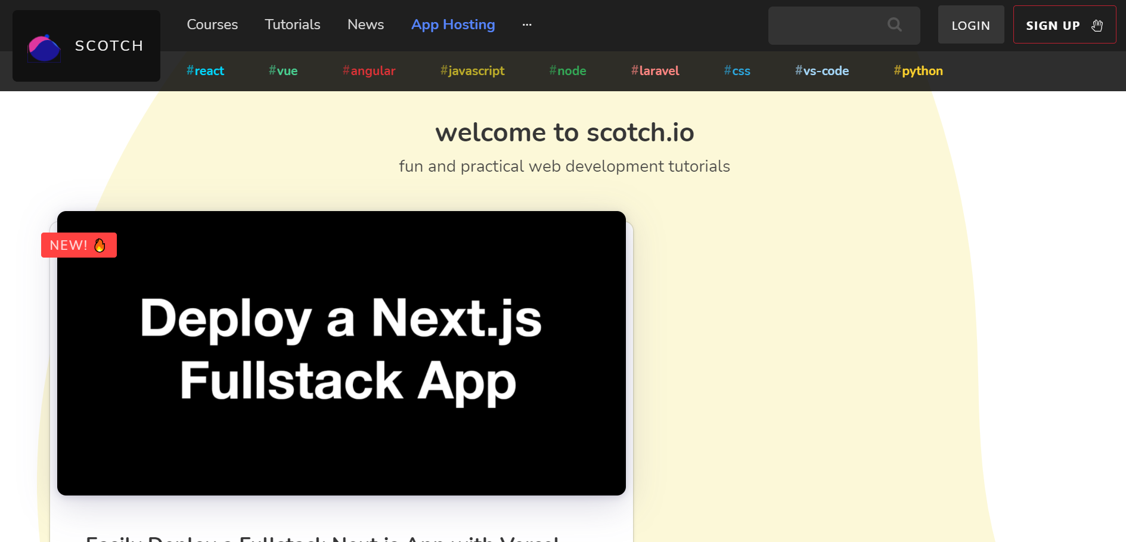The image size is (1126, 542).
Task: Select the #vue tag
Action: (x=283, y=70)
